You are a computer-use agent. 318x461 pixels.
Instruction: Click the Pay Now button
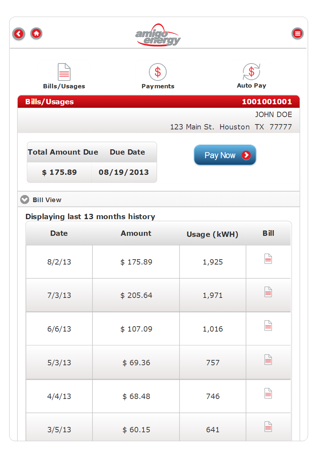225,155
